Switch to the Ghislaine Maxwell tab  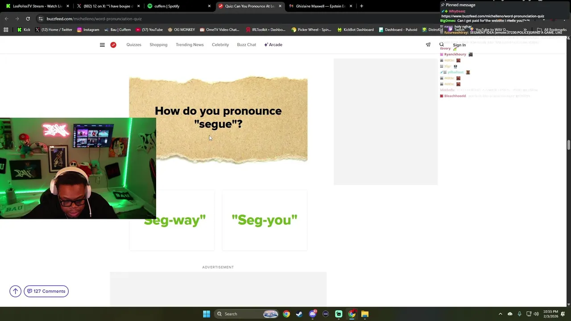pyautogui.click(x=320, y=6)
